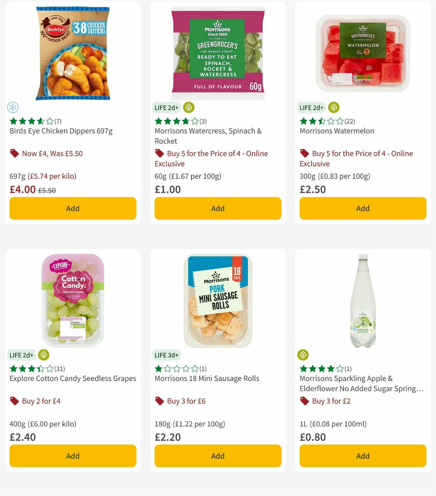The height and width of the screenshot is (496, 436).
Task: Click the tag icon next to Buy 3 for £6
Action: [x=160, y=401]
